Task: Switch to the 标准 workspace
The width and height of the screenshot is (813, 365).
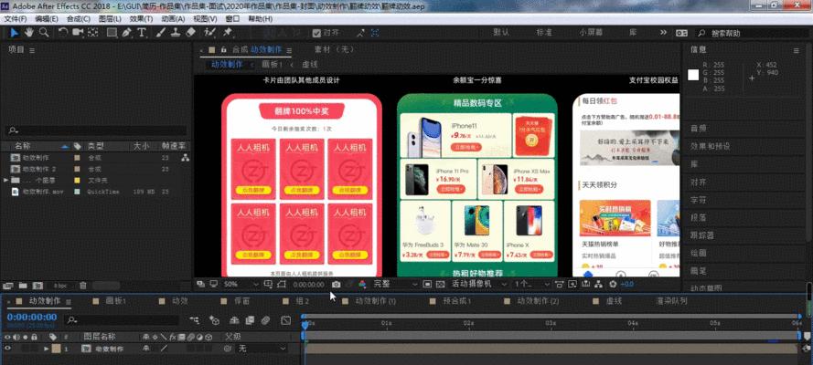Action: pyautogui.click(x=544, y=32)
